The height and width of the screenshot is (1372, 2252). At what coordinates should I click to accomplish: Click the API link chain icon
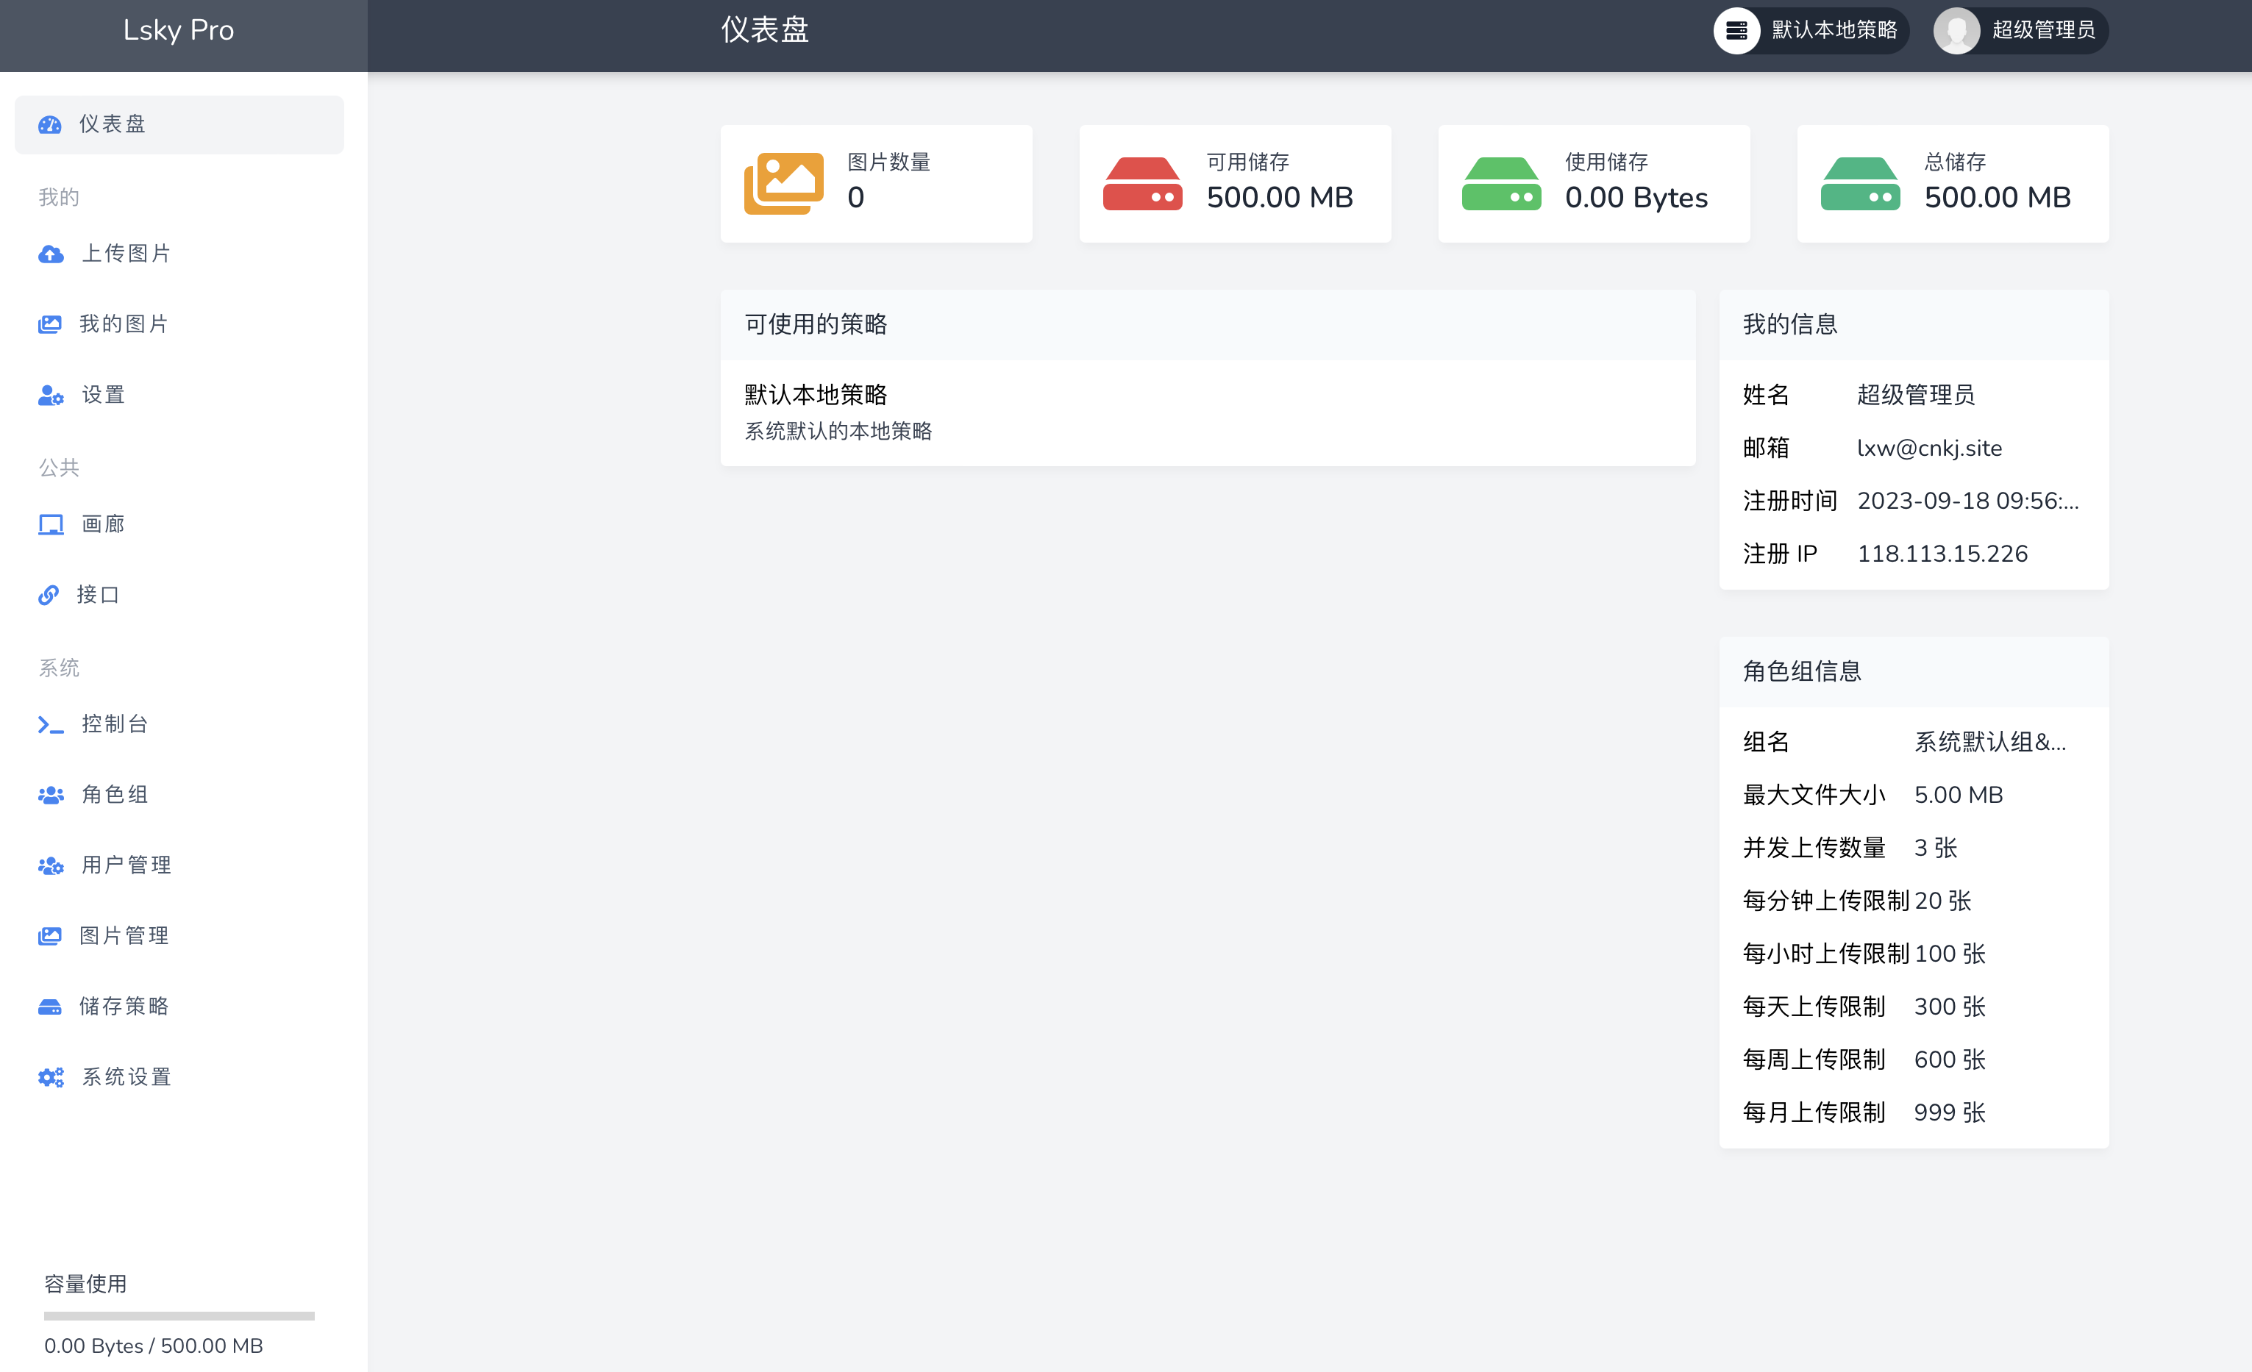click(x=49, y=596)
